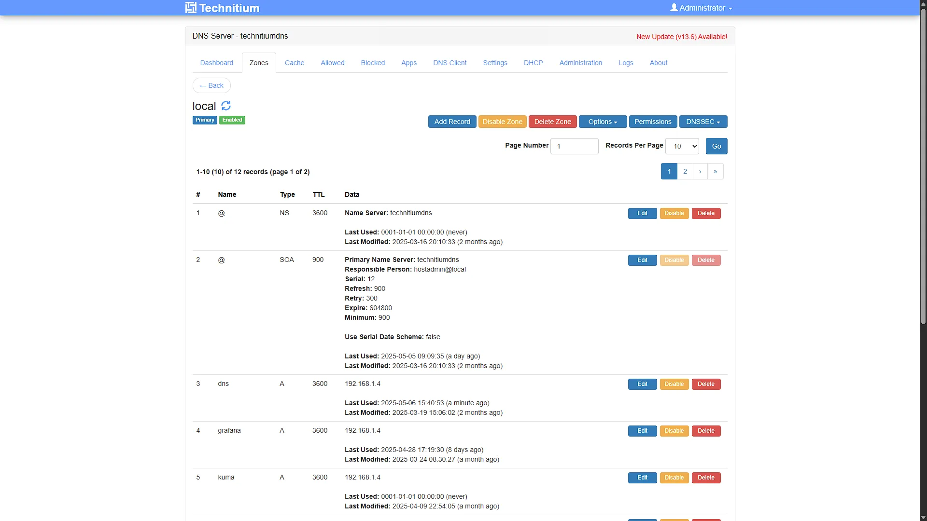Open the Apps tab
Image resolution: width=927 pixels, height=521 pixels.
point(409,63)
